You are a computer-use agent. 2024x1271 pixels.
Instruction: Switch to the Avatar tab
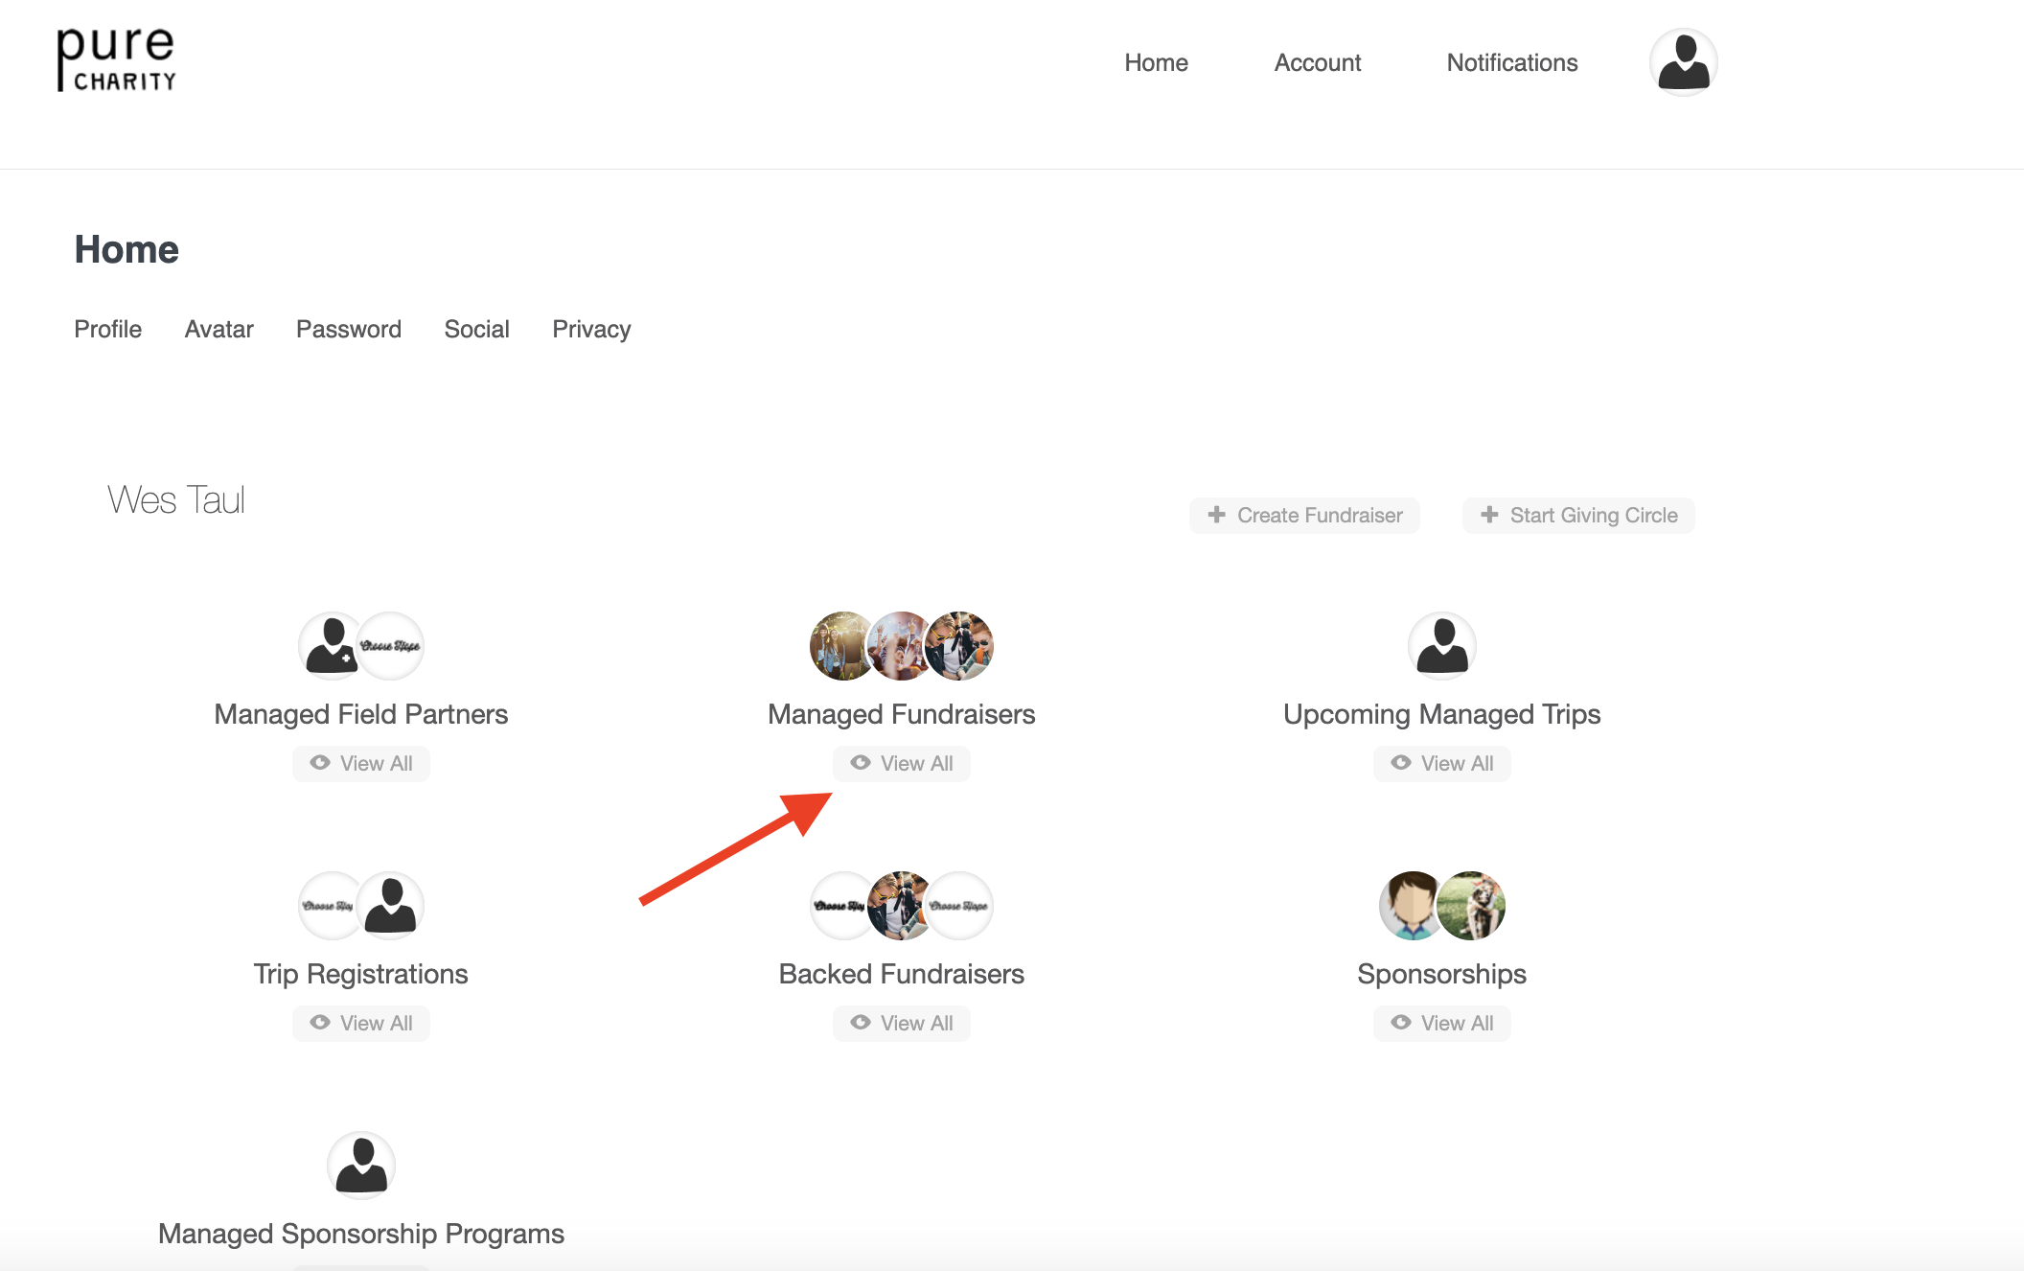[x=218, y=330]
